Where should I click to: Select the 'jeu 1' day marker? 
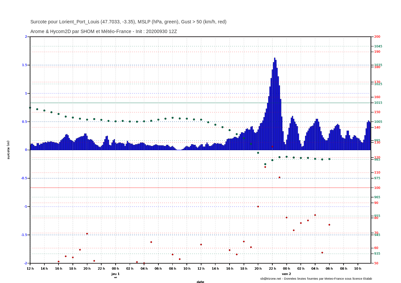(x=115, y=274)
